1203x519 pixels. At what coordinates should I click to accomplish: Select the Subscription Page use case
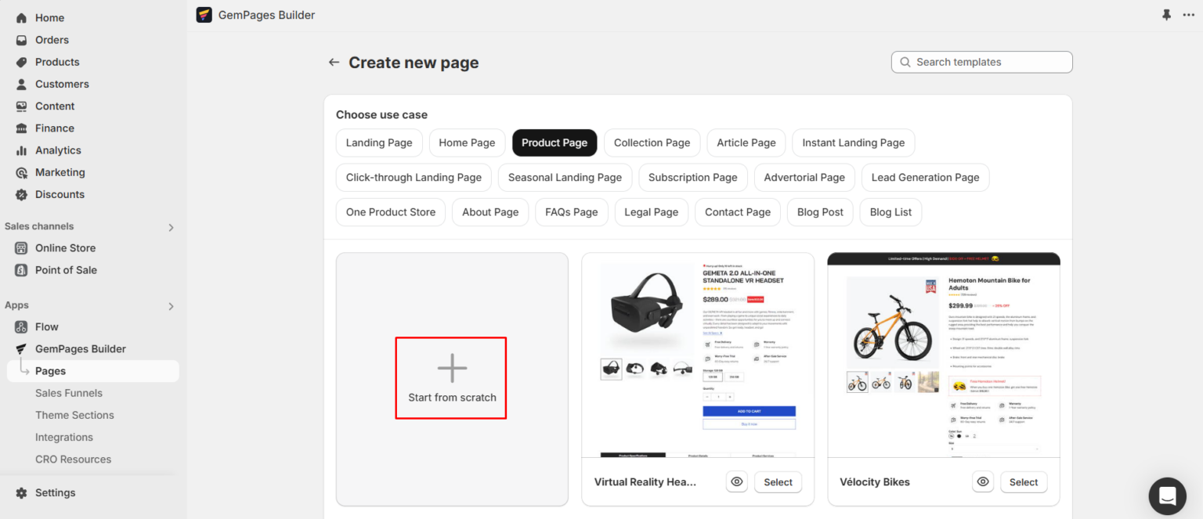tap(692, 178)
